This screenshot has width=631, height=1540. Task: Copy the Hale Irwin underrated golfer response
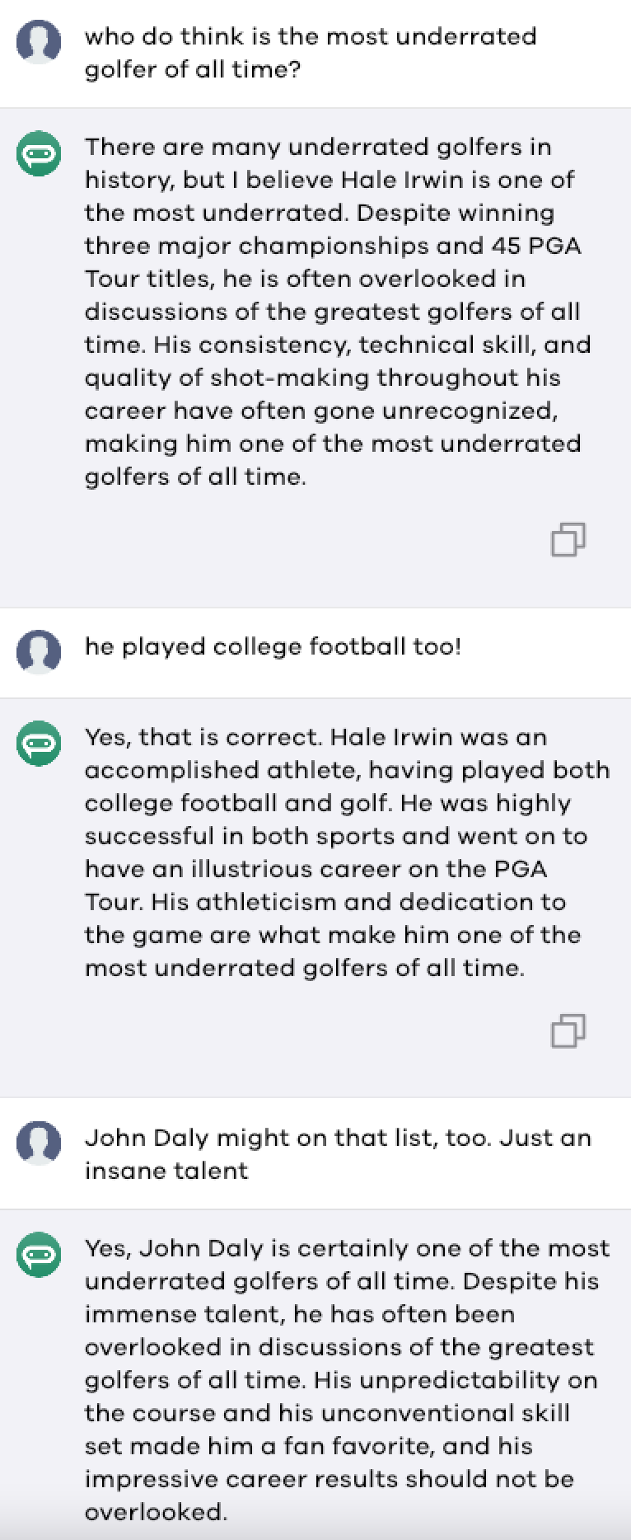click(568, 539)
